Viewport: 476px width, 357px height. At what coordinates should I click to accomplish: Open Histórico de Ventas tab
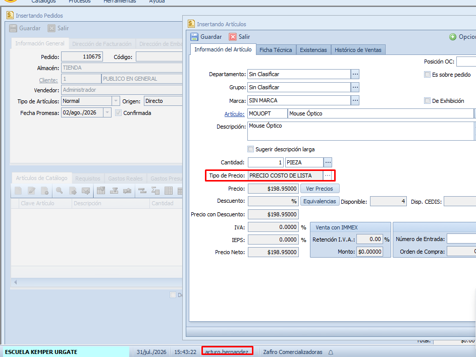click(358, 50)
